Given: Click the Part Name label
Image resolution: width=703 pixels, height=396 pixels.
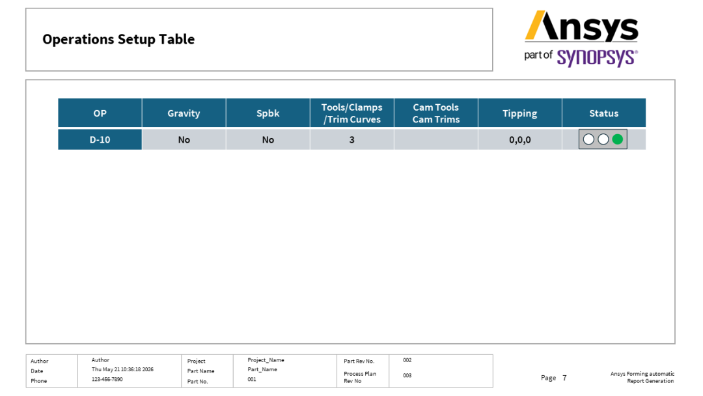Looking at the screenshot, I should point(201,371).
